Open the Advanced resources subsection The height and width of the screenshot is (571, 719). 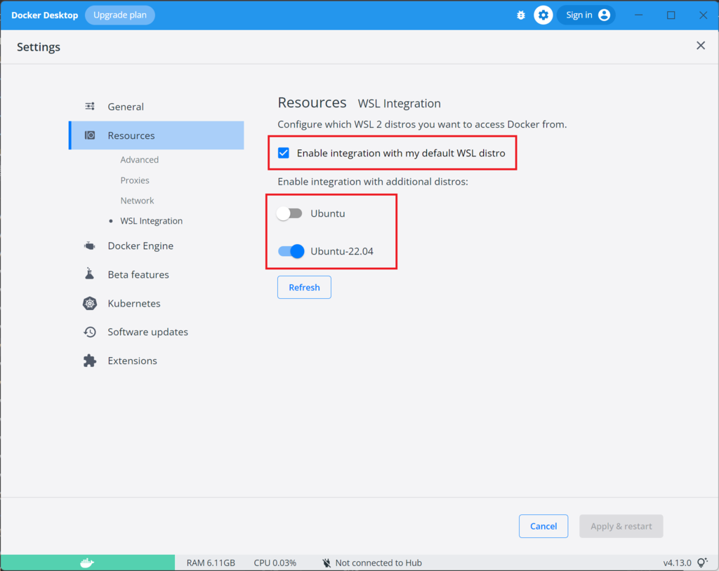pos(140,159)
